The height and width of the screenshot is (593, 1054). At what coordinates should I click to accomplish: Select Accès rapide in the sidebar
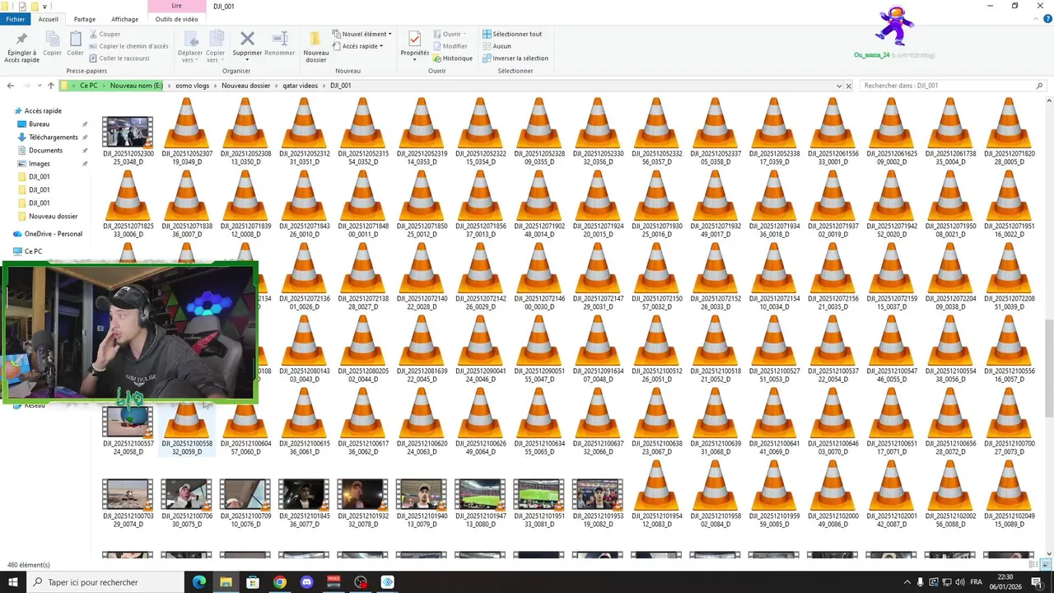click(x=43, y=111)
